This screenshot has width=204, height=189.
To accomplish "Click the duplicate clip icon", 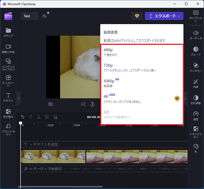I will pyautogui.click(x=55, y=117).
